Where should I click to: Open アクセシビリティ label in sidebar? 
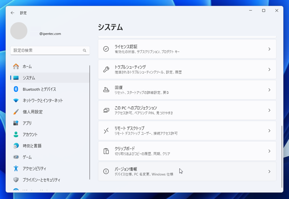pos(35,168)
